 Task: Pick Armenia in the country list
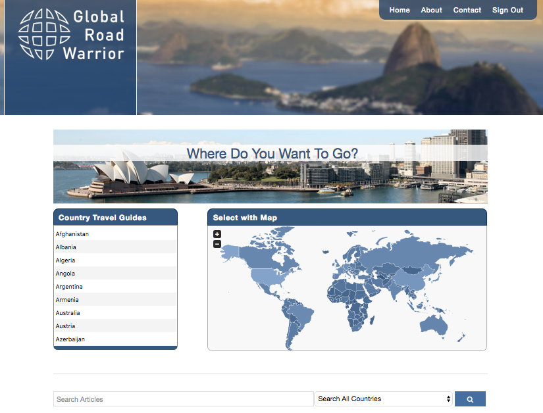(x=67, y=300)
